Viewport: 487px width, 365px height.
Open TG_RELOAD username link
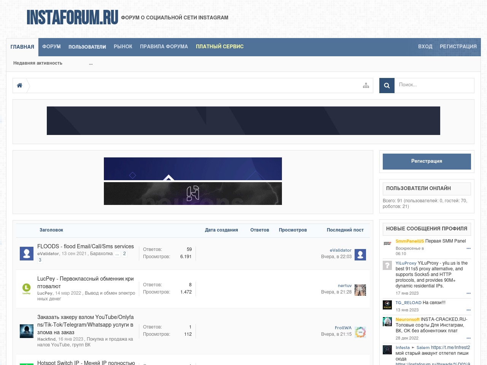coord(409,303)
